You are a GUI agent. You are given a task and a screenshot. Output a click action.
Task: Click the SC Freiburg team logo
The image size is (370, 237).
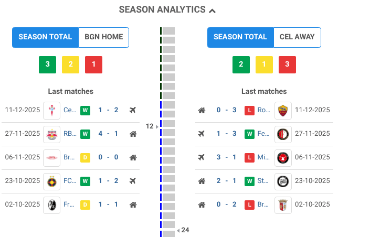pos(51,204)
